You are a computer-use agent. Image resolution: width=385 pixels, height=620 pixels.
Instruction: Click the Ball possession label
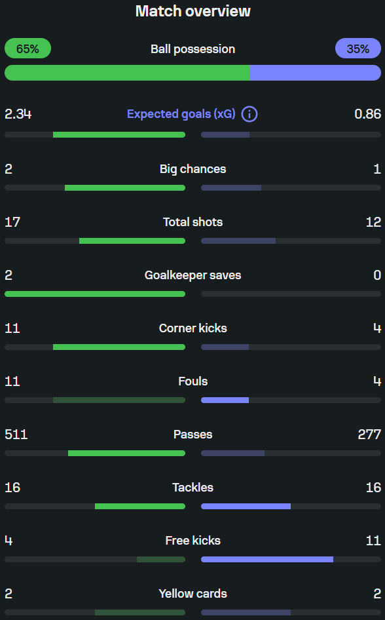[x=192, y=49]
